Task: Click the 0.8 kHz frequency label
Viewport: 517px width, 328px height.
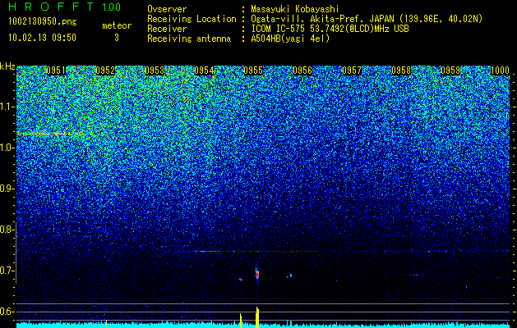Action: [7, 230]
